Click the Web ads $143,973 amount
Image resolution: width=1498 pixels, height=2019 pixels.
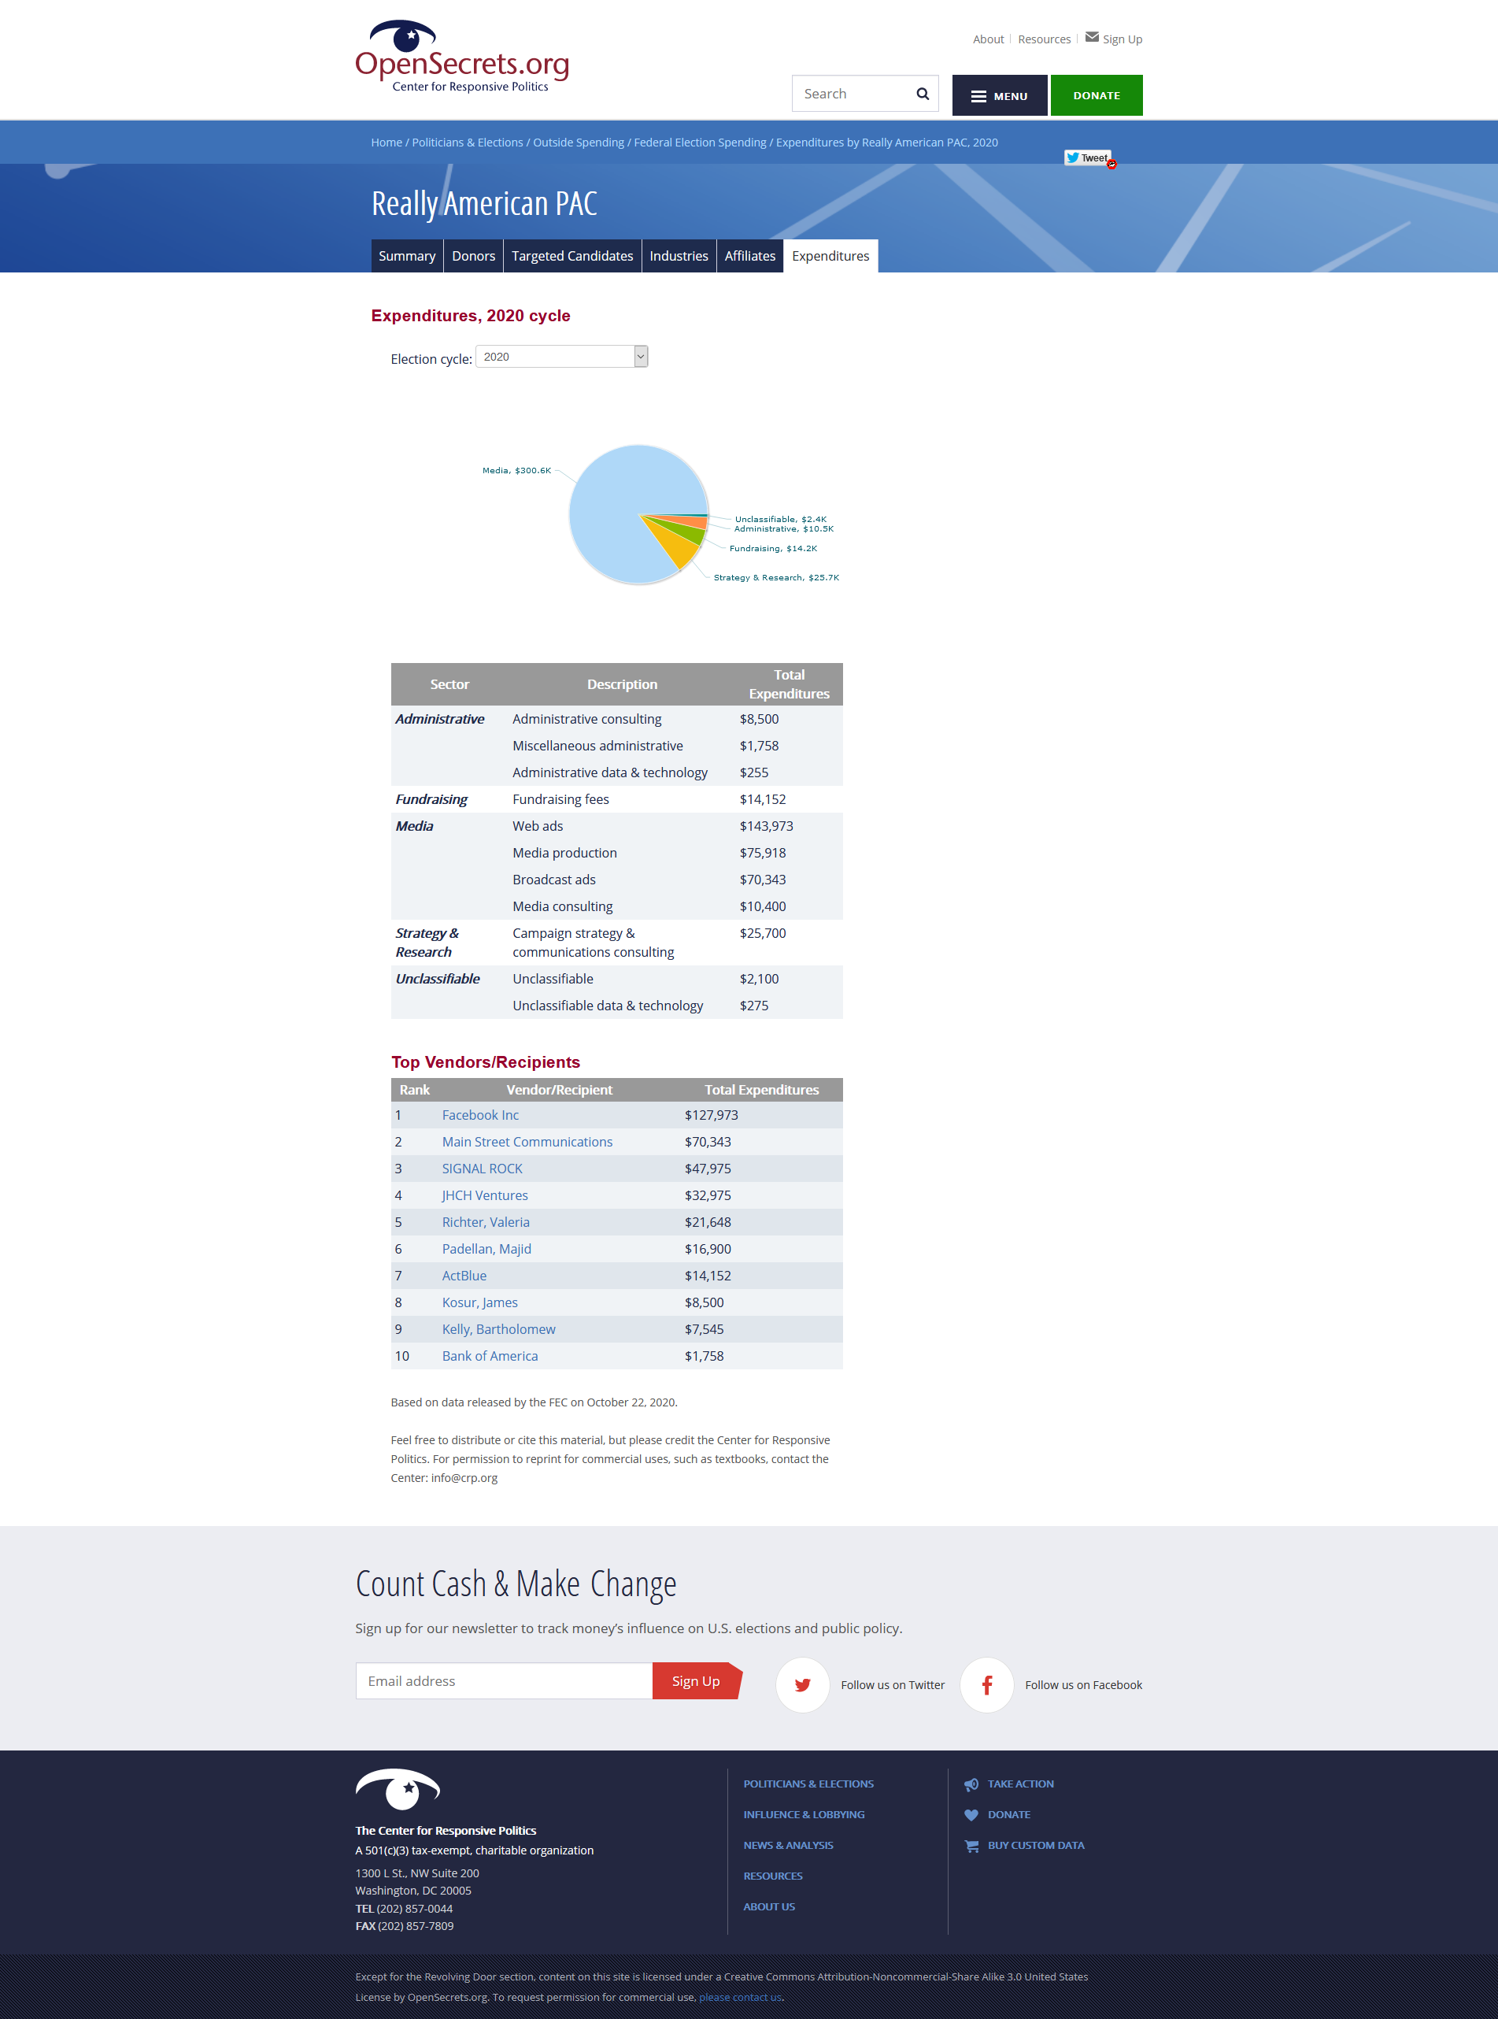[x=766, y=826]
